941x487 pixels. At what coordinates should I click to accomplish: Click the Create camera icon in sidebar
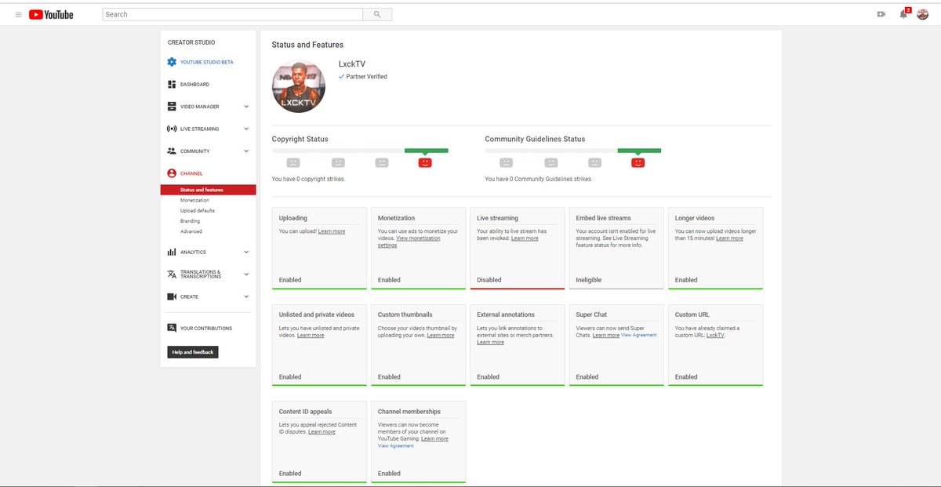pyautogui.click(x=172, y=296)
